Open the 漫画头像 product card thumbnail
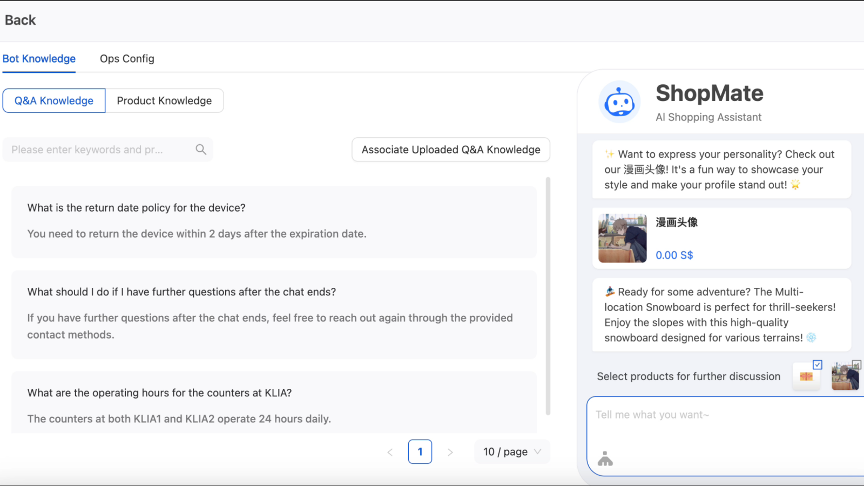 click(623, 238)
